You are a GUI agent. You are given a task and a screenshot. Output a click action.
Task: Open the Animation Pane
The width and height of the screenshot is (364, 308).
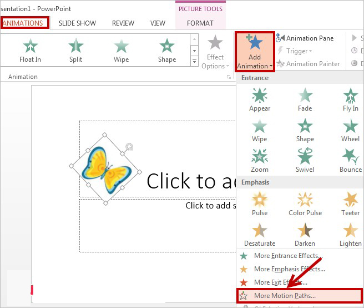(x=305, y=38)
